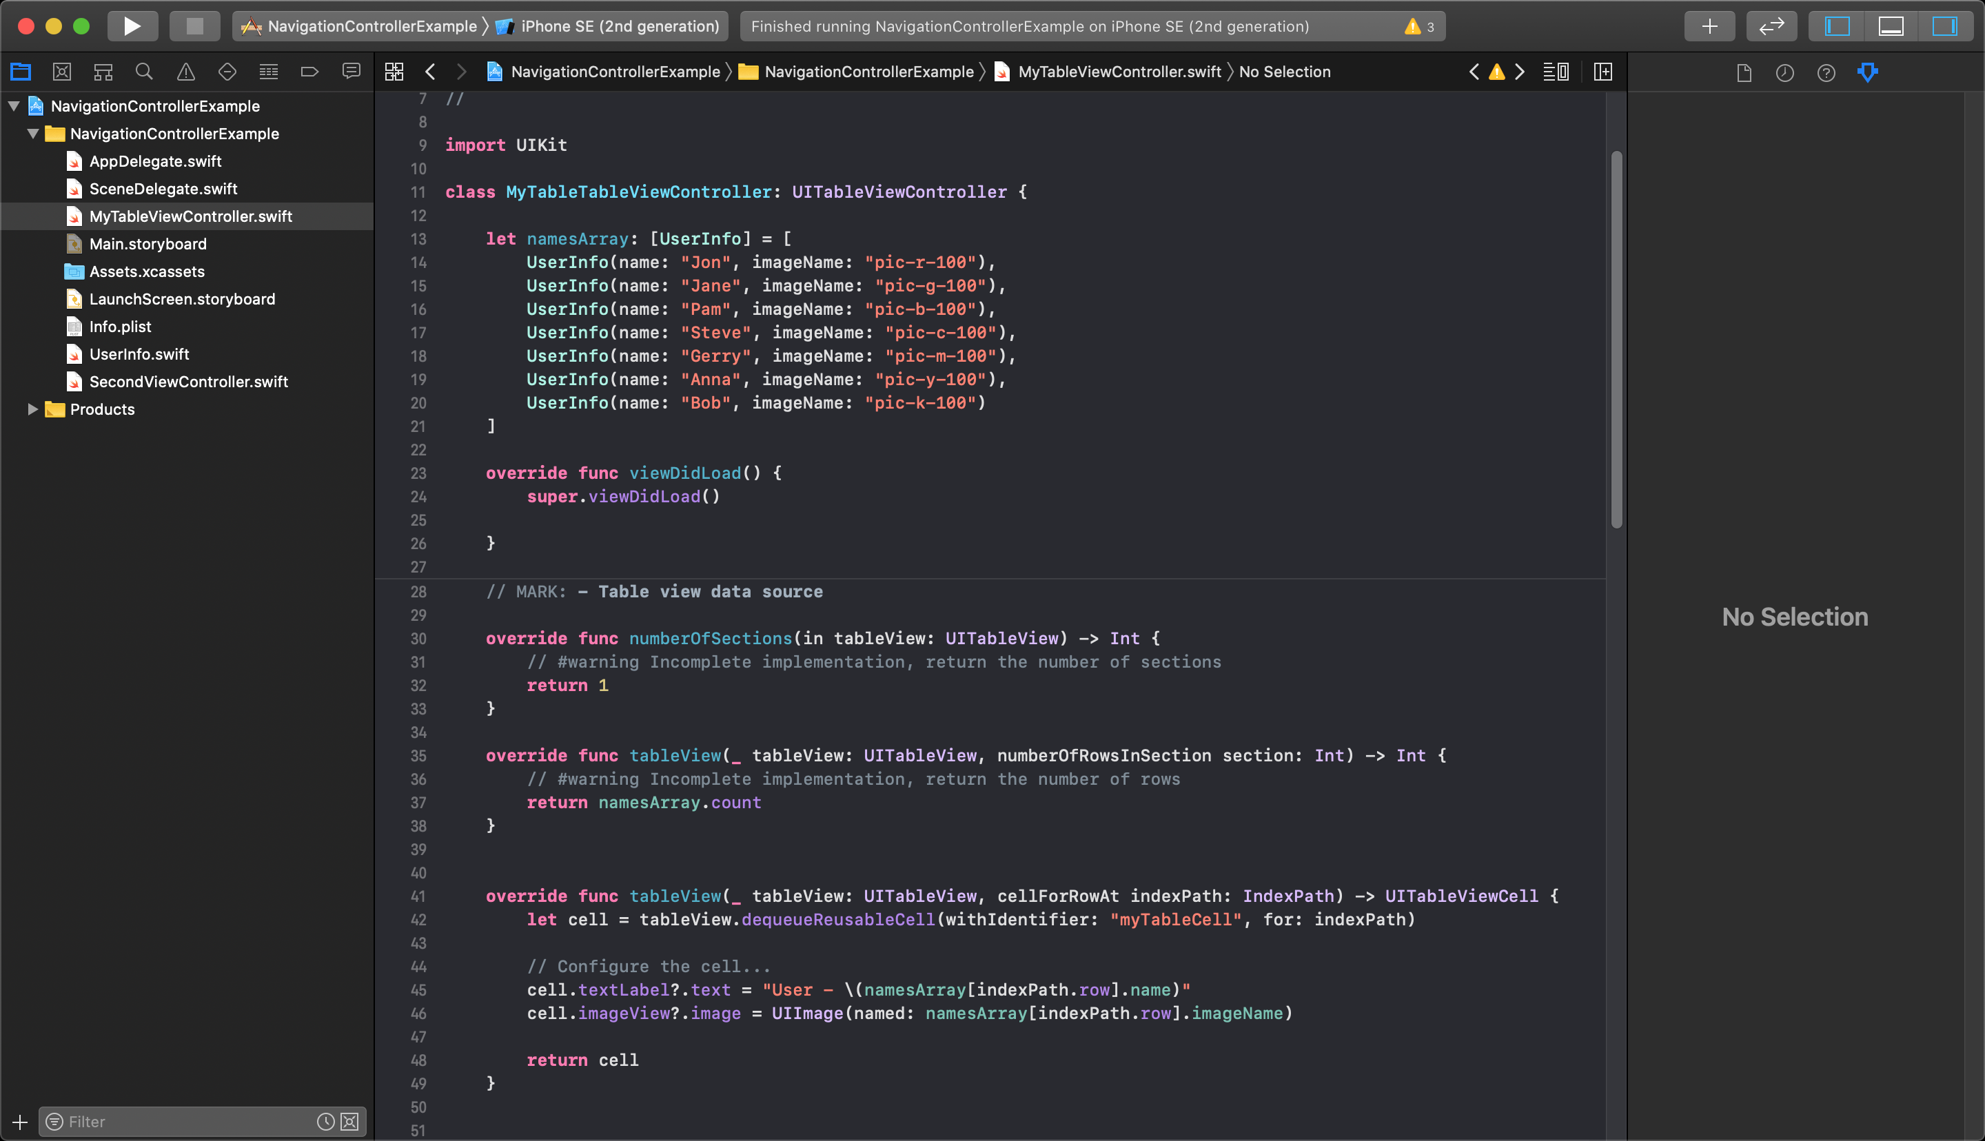Viewport: 1985px width, 1141px height.
Task: Show the Attributes inspector
Action: point(1869,73)
